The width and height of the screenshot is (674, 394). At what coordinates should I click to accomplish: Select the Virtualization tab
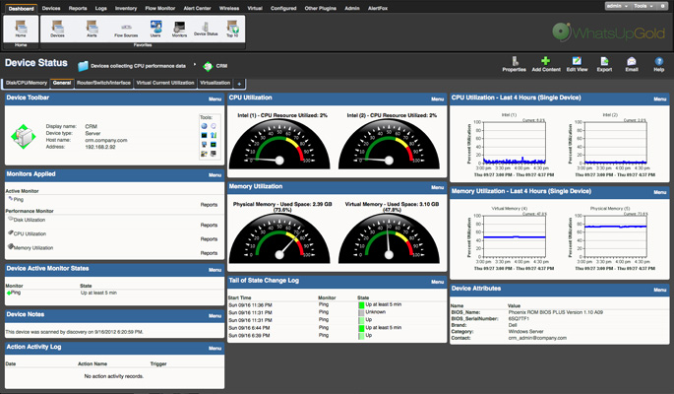215,84
